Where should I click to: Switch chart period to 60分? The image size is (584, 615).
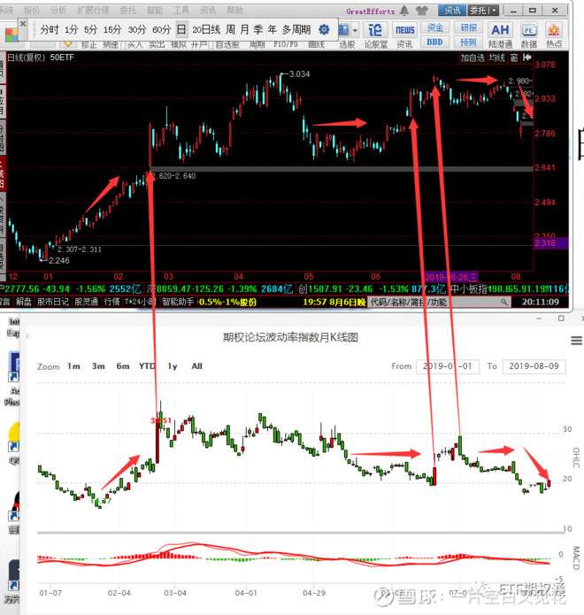pos(161,29)
